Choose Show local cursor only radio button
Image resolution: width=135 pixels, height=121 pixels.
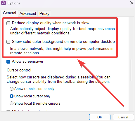click(x=11, y=96)
